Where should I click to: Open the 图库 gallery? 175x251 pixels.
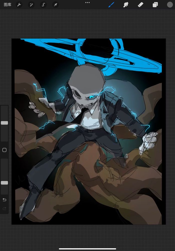coord(8,5)
